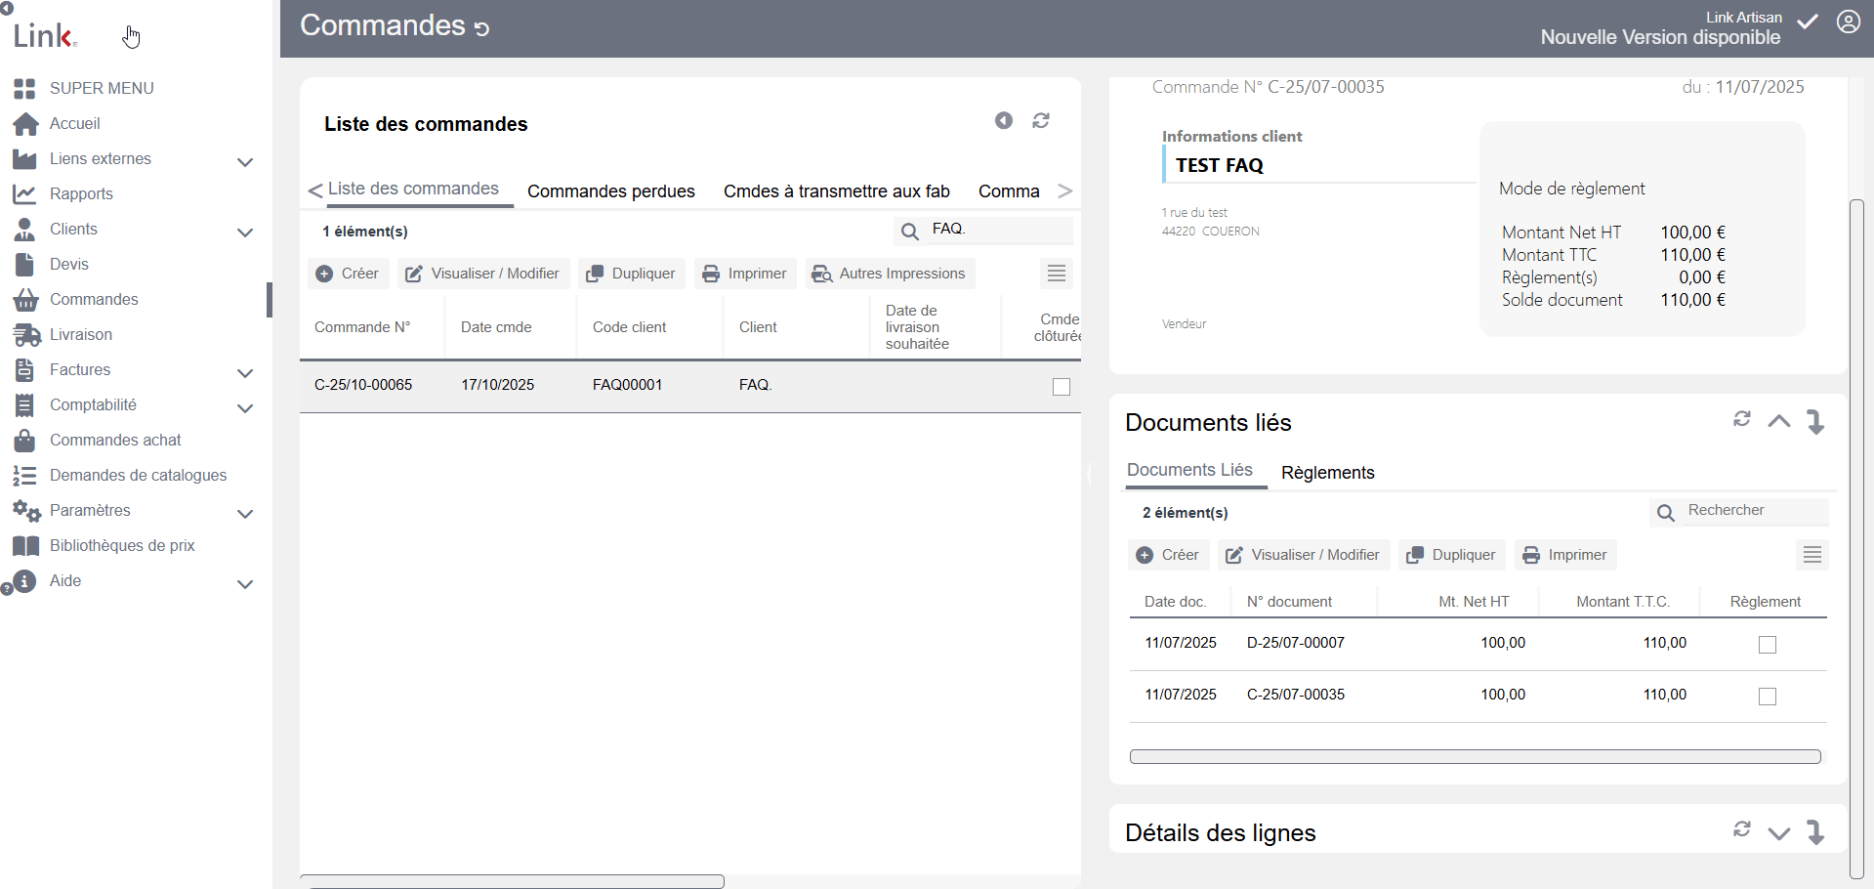This screenshot has width=1874, height=889.
Task: Expand the Liens externes submenu
Action: coord(245,161)
